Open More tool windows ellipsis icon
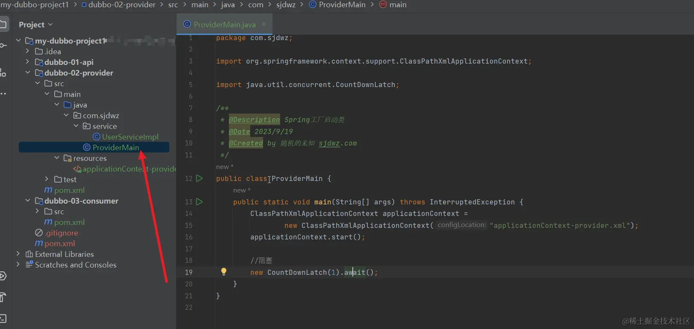This screenshot has height=329, width=694. [x=3, y=93]
